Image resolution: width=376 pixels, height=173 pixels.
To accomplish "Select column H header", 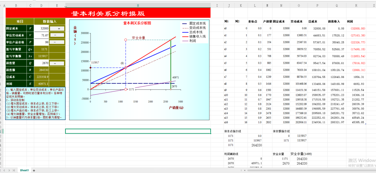I will click(x=138, y=5).
